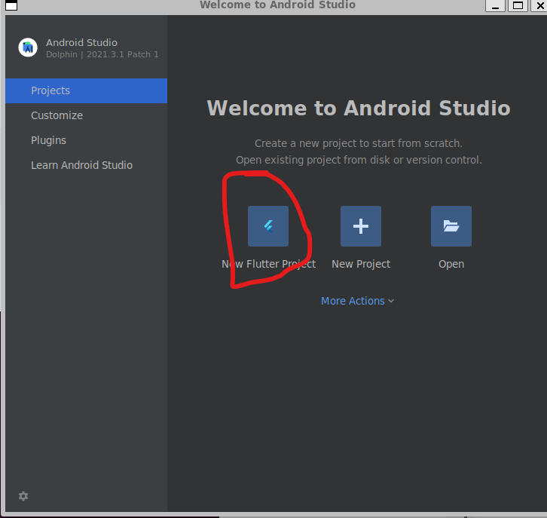The width and height of the screenshot is (547, 518).
Task: Click the New Project text label
Action: [x=361, y=264]
